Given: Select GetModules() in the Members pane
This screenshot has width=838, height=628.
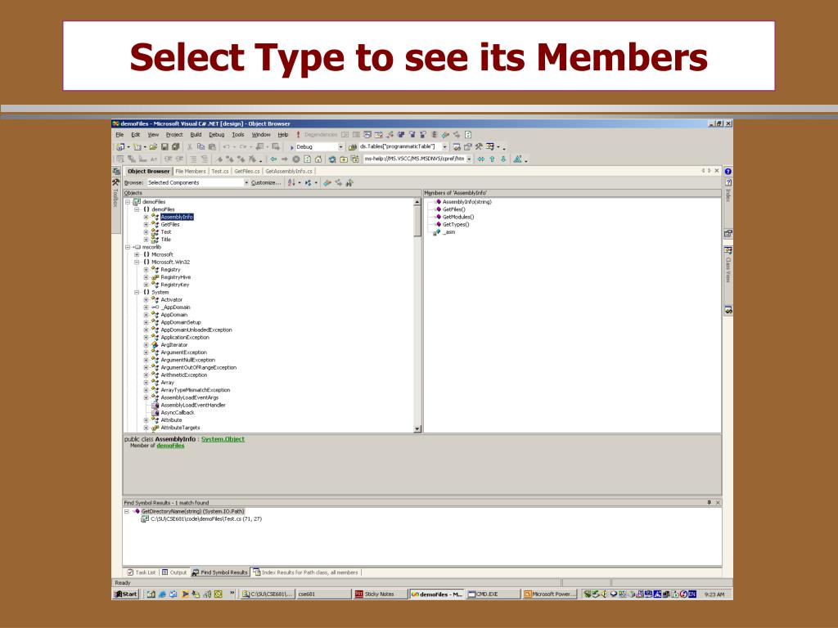Looking at the screenshot, I should click(458, 218).
